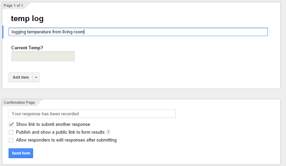286x166 pixels.
Task: Enable Publish and show public link checkbox
Action: pyautogui.click(x=11, y=132)
